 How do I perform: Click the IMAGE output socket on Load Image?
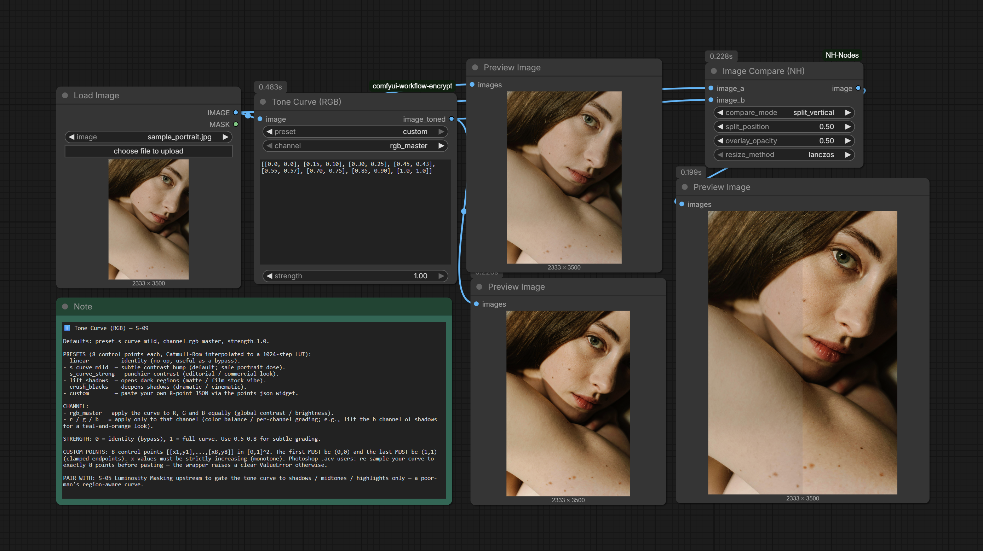point(236,112)
